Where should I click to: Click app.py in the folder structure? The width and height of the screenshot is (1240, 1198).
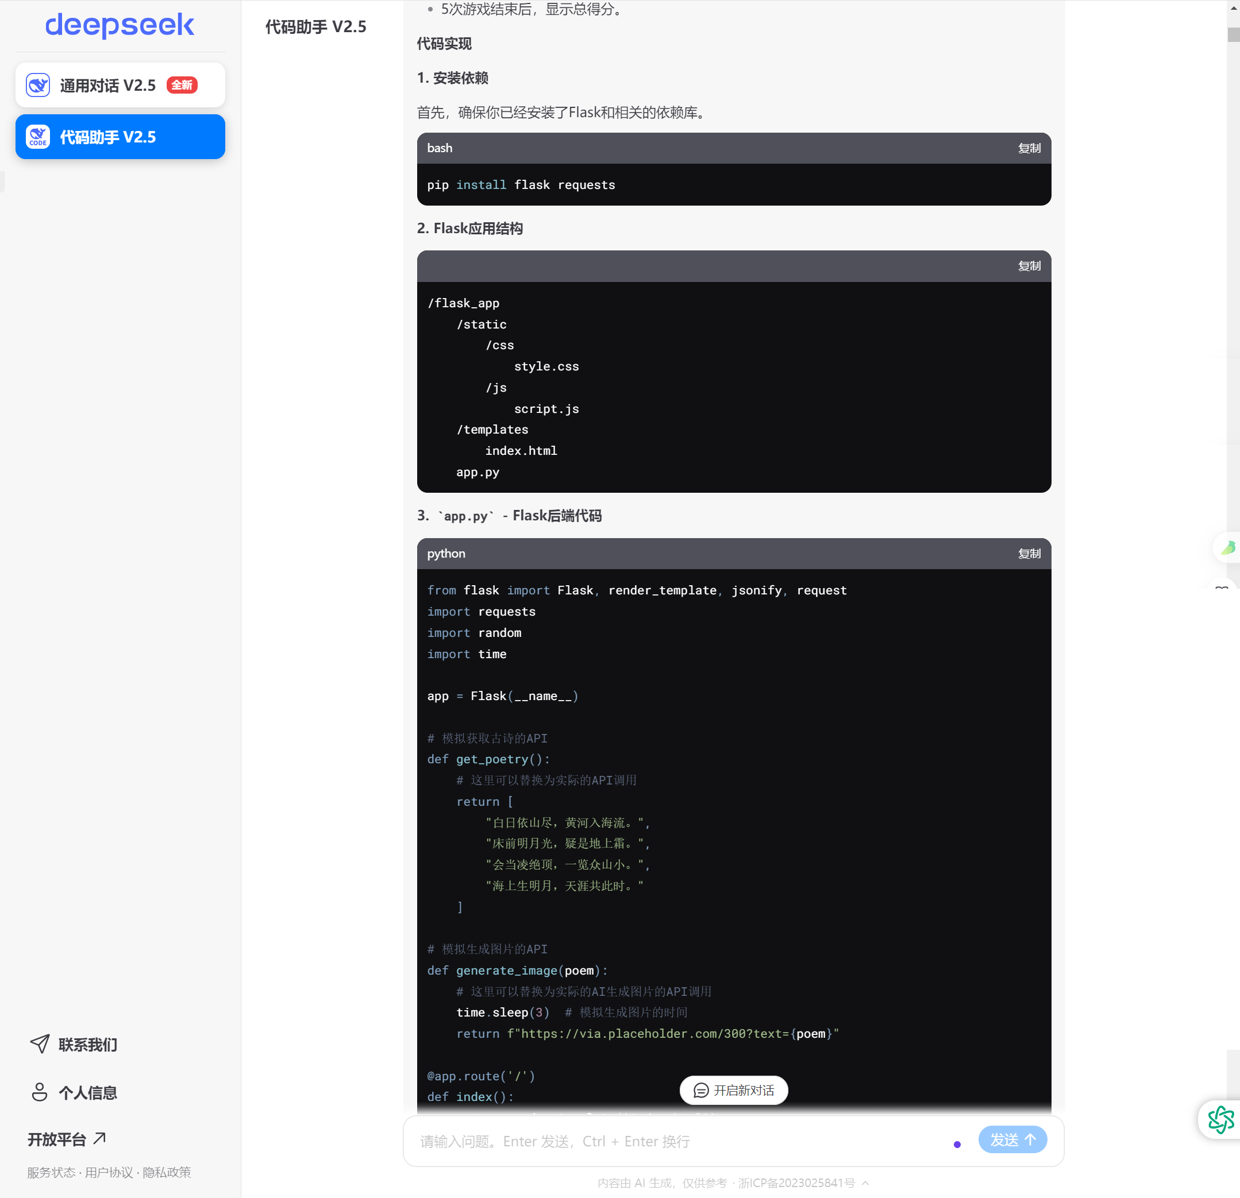coord(477,472)
